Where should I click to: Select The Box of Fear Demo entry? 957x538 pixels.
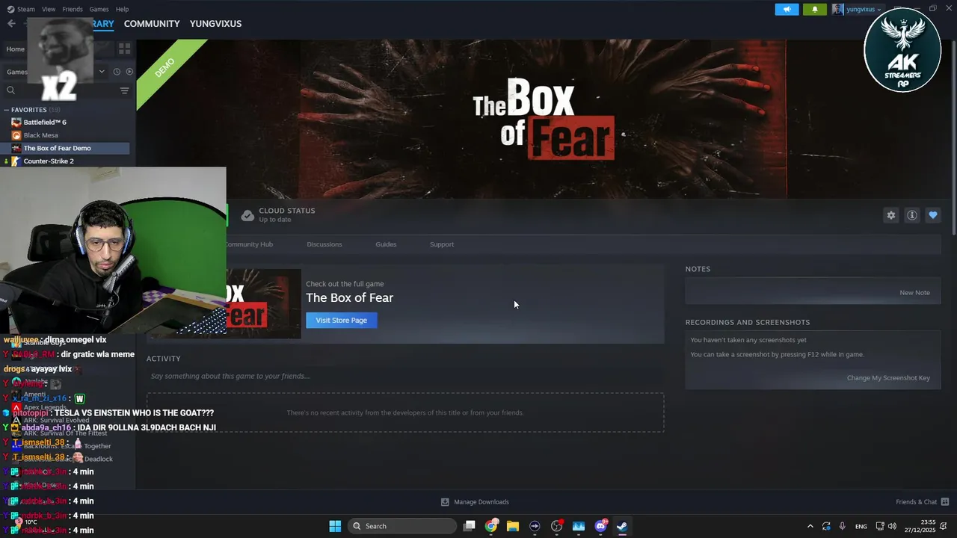tap(65, 148)
